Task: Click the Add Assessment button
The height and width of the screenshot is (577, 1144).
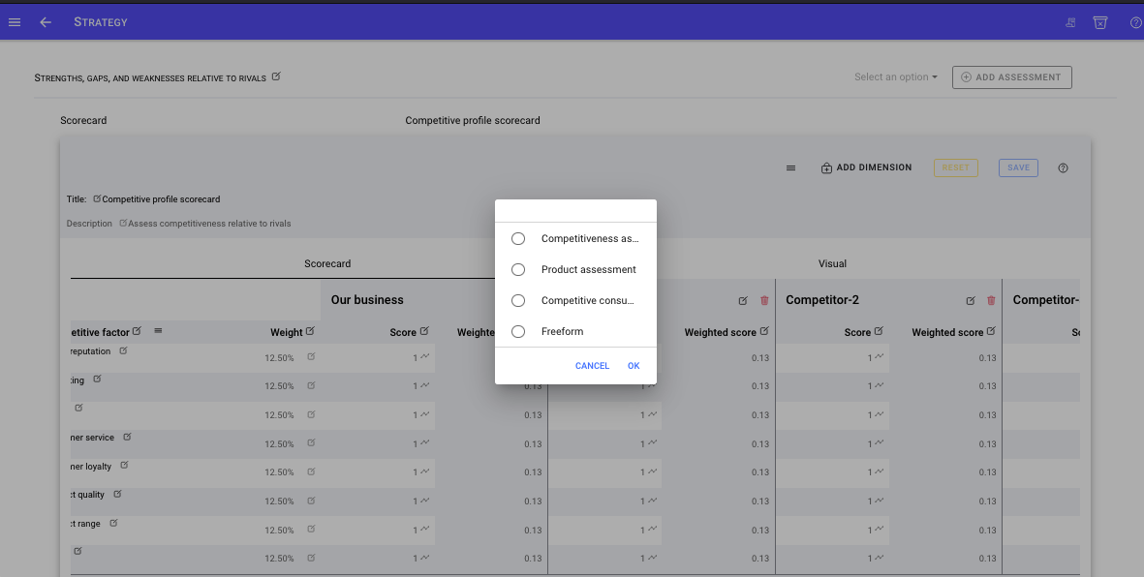Action: (1011, 77)
